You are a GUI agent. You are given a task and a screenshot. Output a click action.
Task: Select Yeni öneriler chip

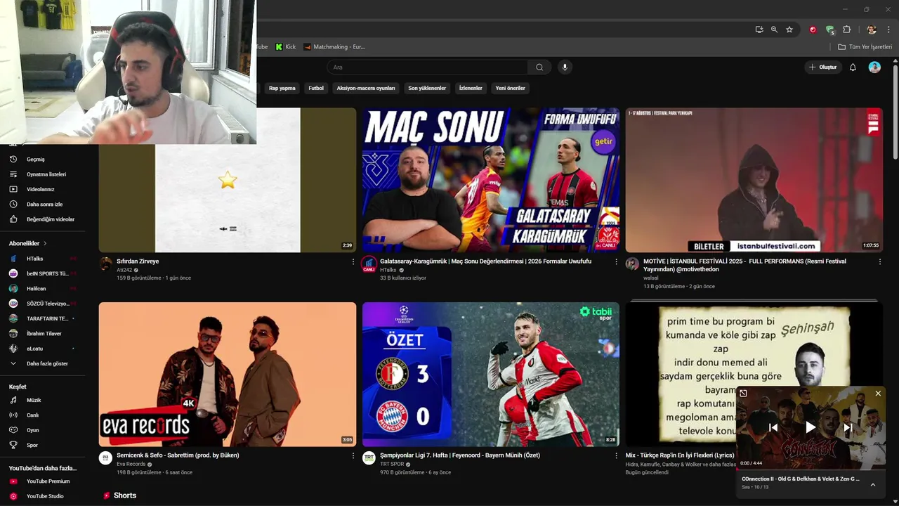511,89
